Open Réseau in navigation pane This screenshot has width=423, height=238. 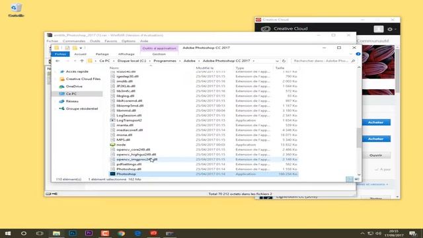pyautogui.click(x=72, y=101)
